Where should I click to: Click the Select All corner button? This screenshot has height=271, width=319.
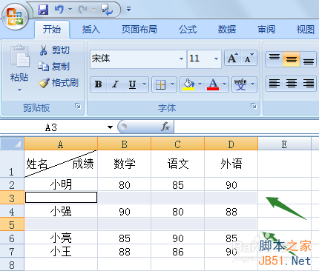(12, 144)
